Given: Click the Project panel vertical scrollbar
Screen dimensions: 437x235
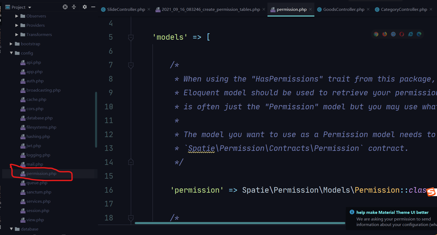Looking at the screenshot, I should pyautogui.click(x=96, y=120).
